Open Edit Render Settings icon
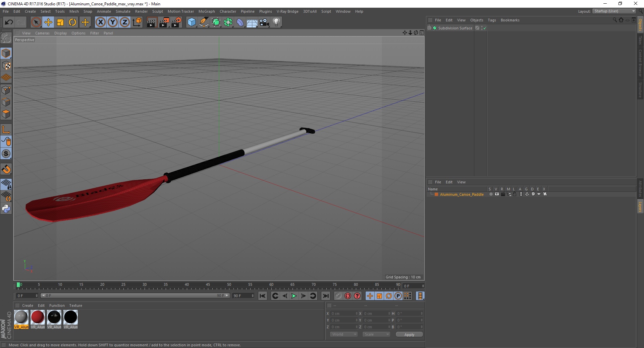The height and width of the screenshot is (348, 644). 176,22
